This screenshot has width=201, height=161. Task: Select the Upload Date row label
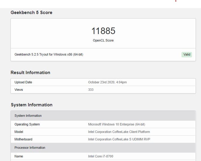(x=23, y=82)
